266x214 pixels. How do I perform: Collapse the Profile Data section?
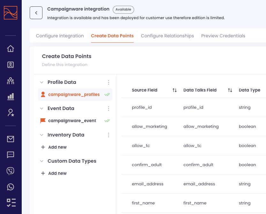click(42, 82)
